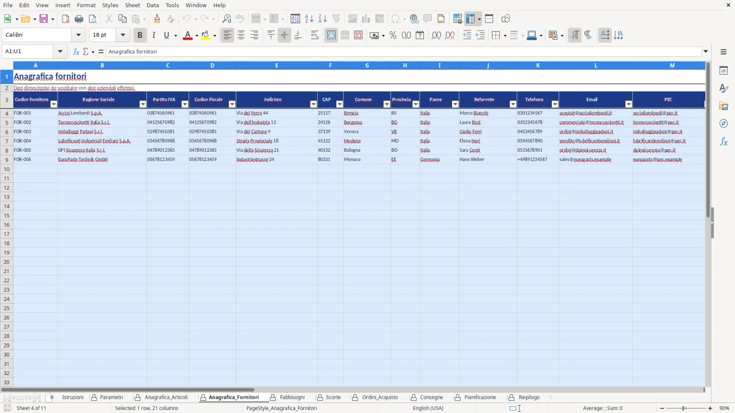The width and height of the screenshot is (735, 413).
Task: Open the sidebar Gallery panel
Action: (723, 106)
